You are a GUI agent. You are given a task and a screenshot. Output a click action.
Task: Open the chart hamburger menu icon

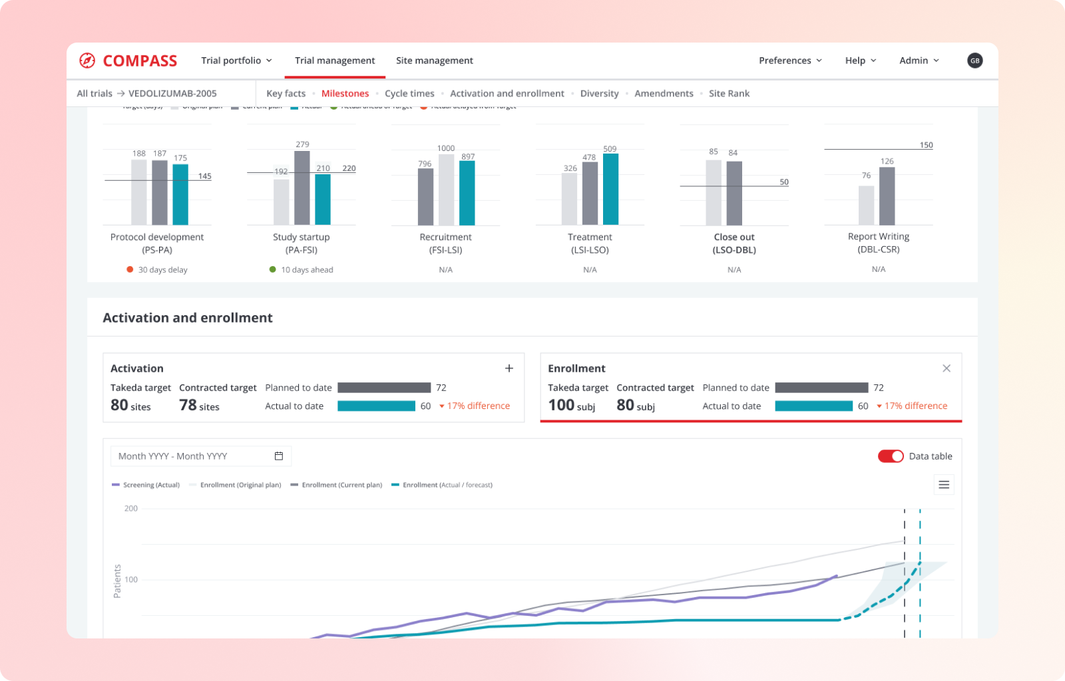pos(944,484)
